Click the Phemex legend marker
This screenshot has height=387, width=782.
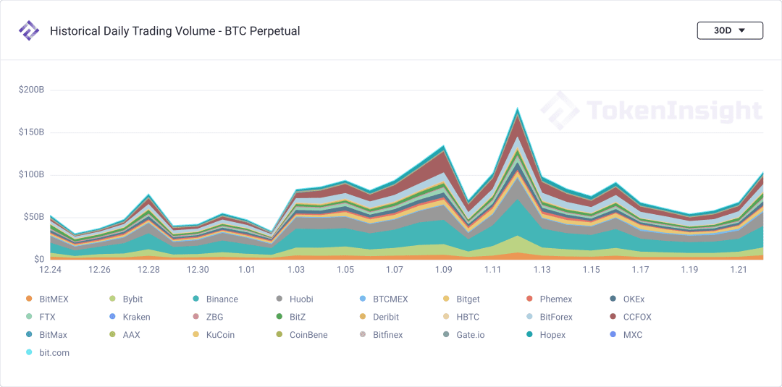(529, 299)
